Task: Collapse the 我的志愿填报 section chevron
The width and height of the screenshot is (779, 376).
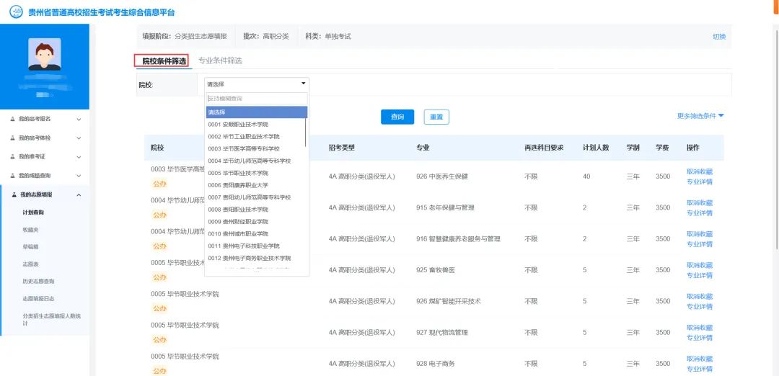Action: pos(79,194)
